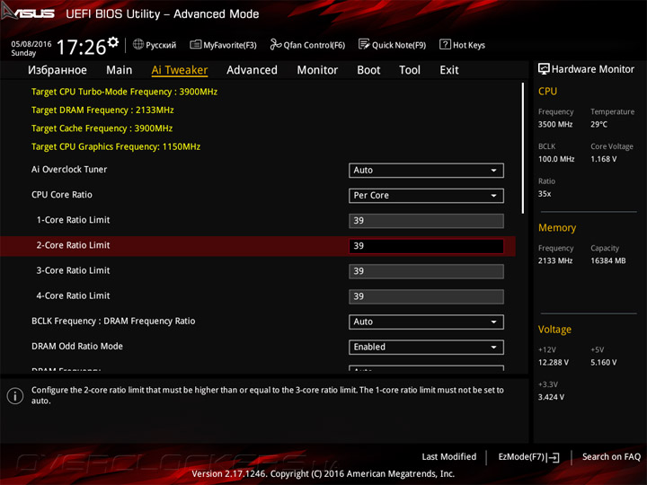Click the CPU Ratio 35x value
The width and height of the screenshot is (647, 485).
(x=545, y=193)
